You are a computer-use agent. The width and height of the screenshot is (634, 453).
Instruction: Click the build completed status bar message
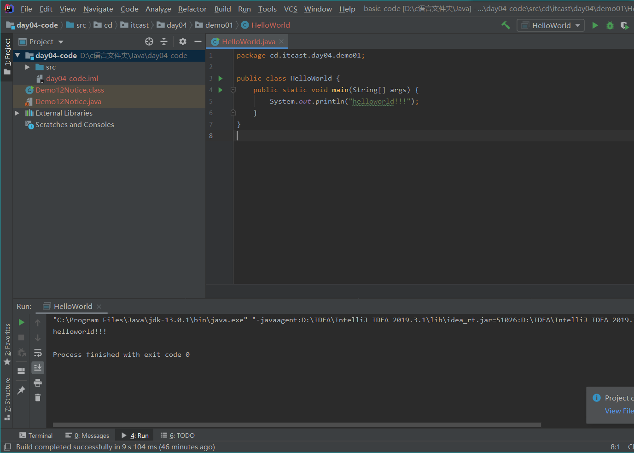[x=115, y=447]
